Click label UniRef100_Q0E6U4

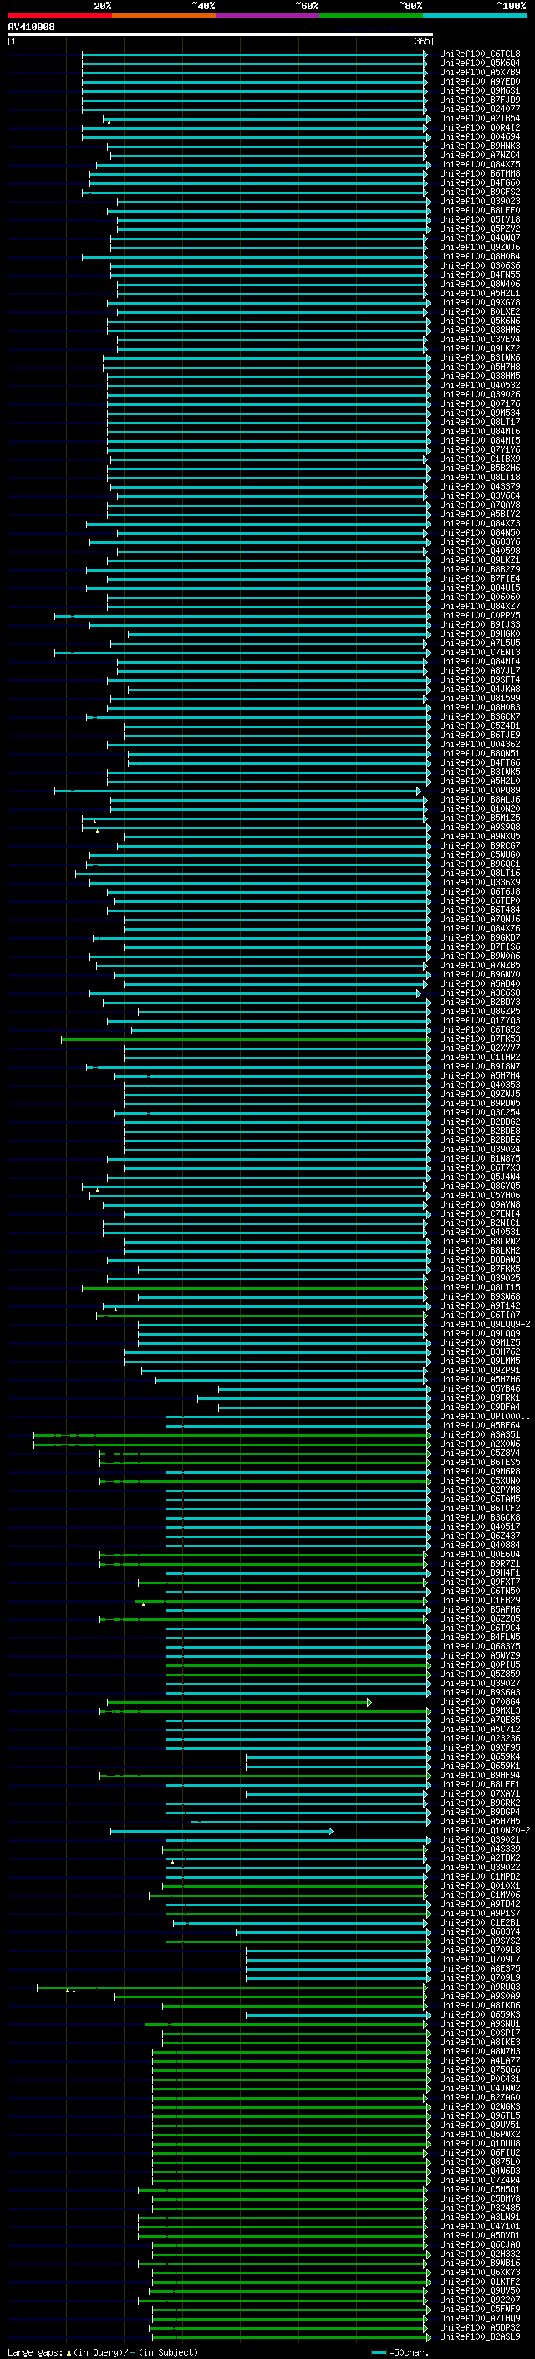(480, 1555)
